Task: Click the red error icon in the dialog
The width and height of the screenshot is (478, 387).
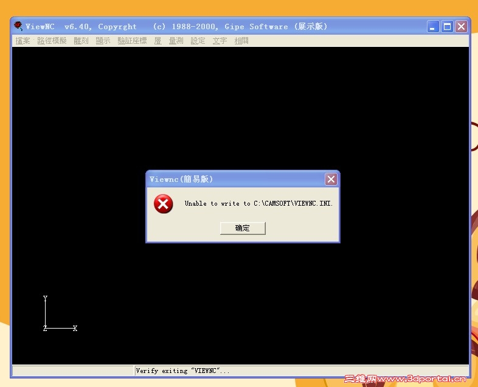Action: click(163, 204)
